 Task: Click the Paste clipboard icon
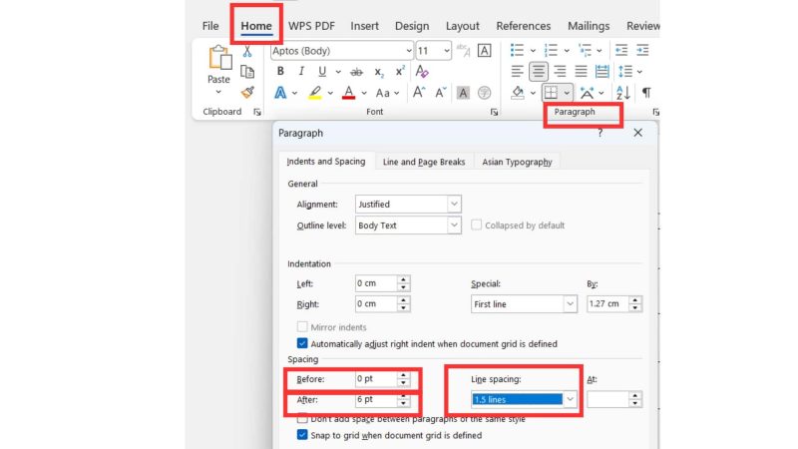219,58
